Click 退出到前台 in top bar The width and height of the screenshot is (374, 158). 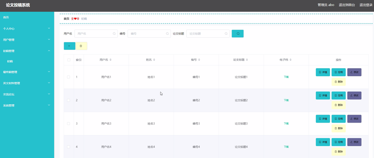pyautogui.click(x=347, y=5)
